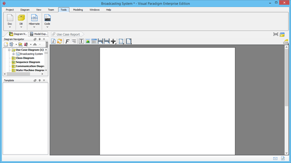Close the Template panel
Screen dimensions: 291x163
pyautogui.click(x=44, y=80)
